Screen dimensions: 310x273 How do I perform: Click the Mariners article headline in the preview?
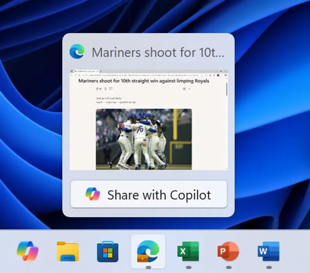144,81
